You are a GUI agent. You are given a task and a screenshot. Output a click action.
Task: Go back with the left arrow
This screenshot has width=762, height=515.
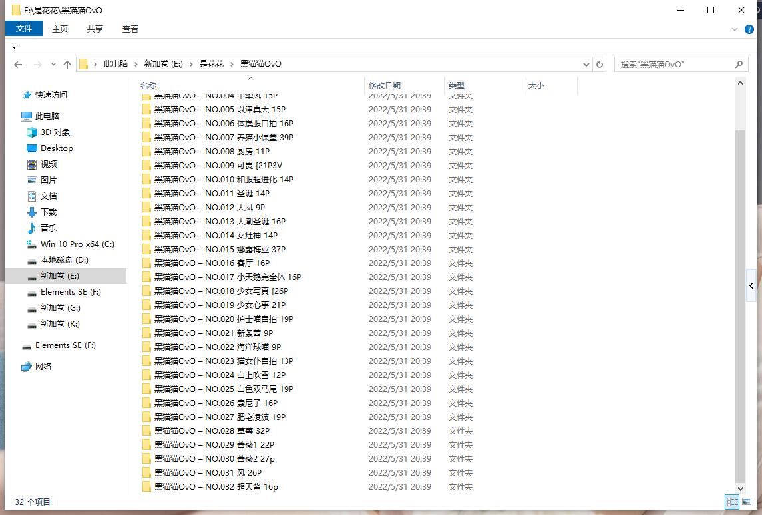pyautogui.click(x=18, y=64)
